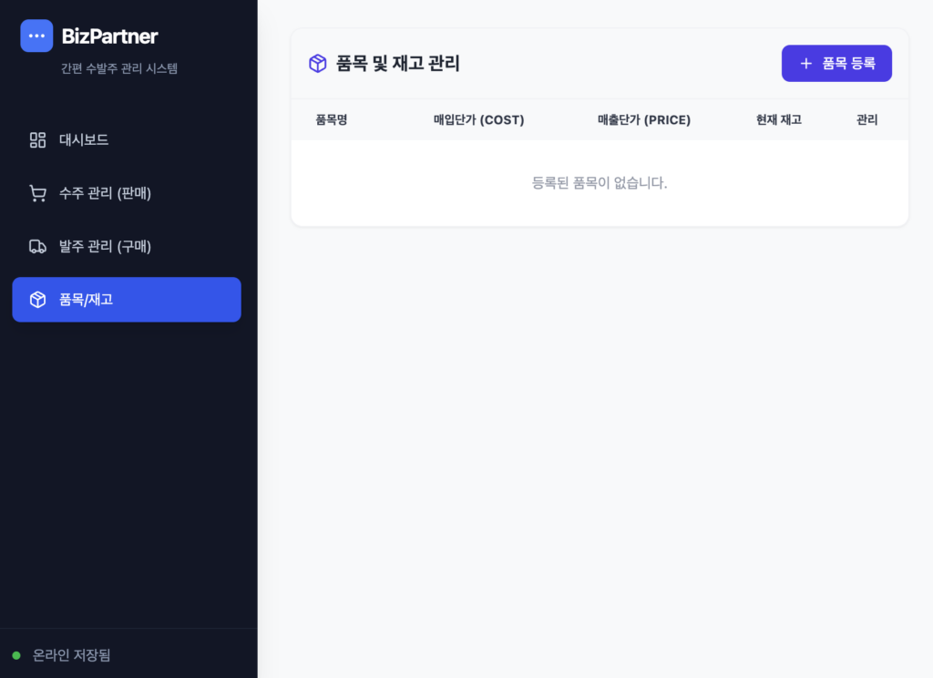The width and height of the screenshot is (933, 678).
Task: Open 발주 관리 (구매) menu label
Action: tap(105, 246)
